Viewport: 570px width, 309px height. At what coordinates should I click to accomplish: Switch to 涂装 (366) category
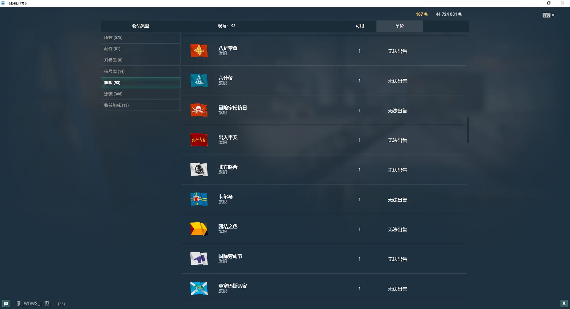[140, 94]
